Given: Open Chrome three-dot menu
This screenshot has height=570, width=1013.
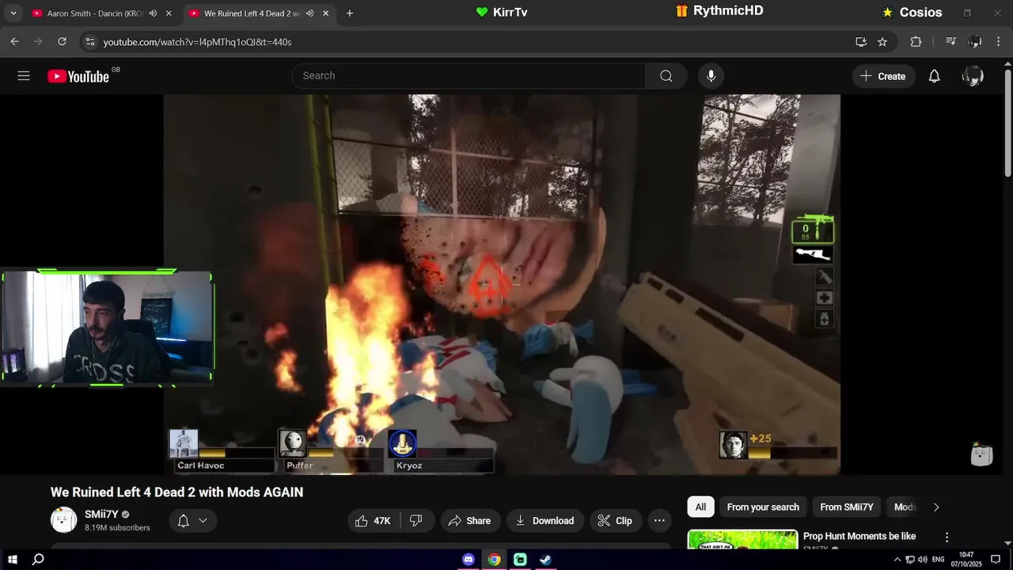Looking at the screenshot, I should coord(998,42).
